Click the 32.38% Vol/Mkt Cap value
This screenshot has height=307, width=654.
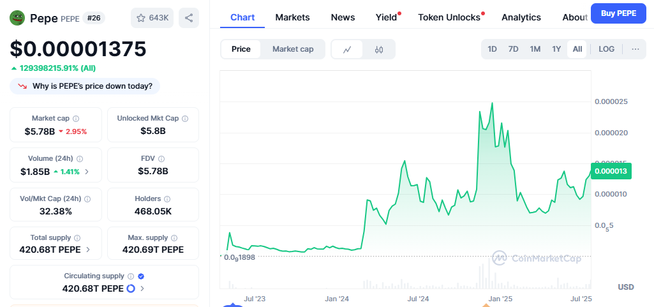coord(56,211)
